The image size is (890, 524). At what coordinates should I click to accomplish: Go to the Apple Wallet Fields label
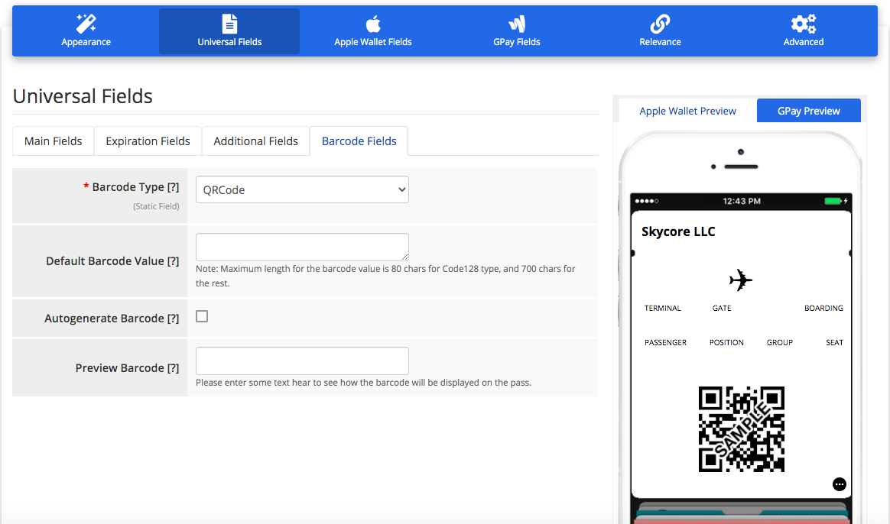coord(373,42)
